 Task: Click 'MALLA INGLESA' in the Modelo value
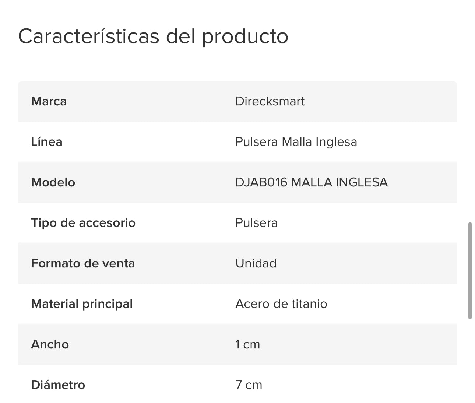click(339, 182)
